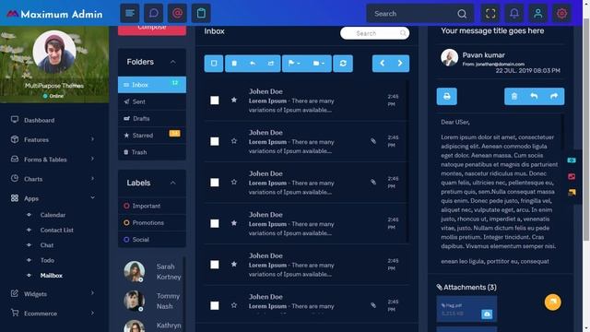Tick the checkbox of the first Johen Doe email
The width and height of the screenshot is (590, 332).
click(215, 101)
